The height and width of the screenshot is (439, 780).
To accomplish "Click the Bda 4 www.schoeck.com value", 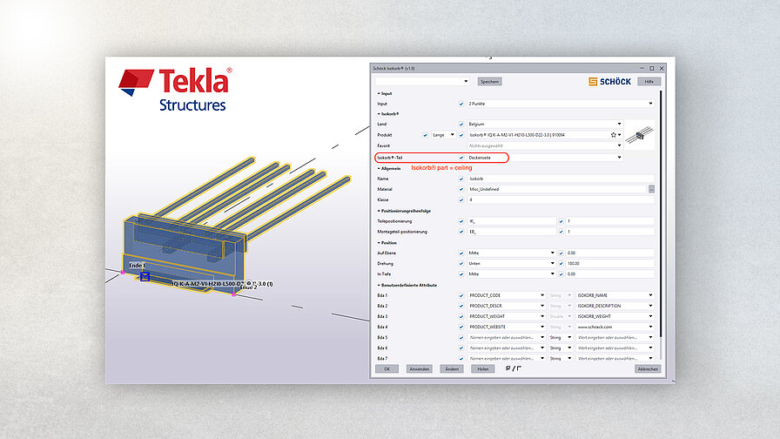I will pos(615,327).
